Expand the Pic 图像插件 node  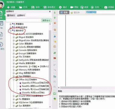tap(14, 99)
